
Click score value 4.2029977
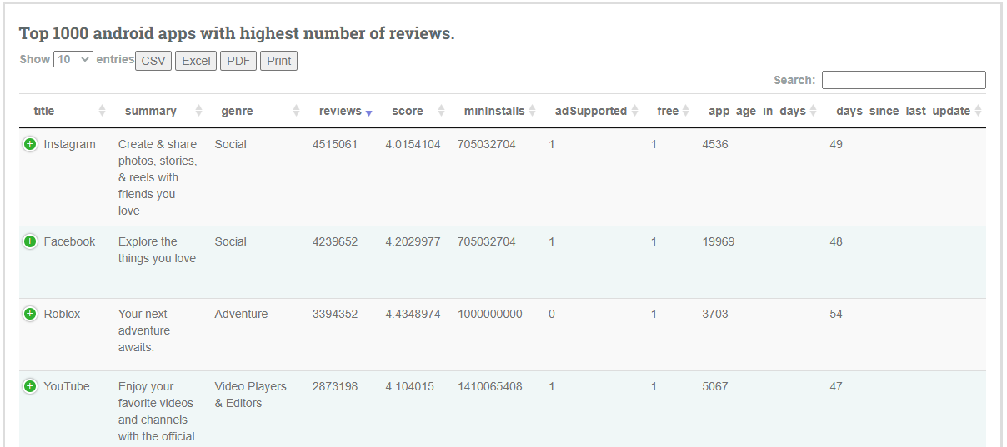(x=413, y=241)
